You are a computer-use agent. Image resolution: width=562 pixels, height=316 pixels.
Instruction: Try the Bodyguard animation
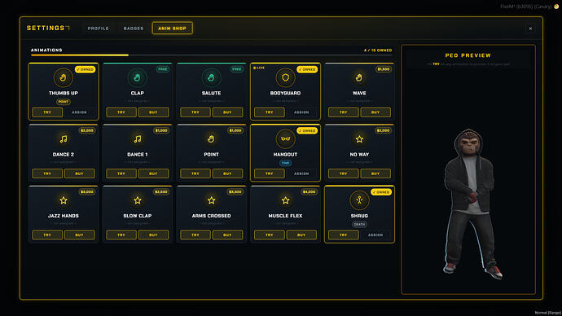tap(269, 112)
